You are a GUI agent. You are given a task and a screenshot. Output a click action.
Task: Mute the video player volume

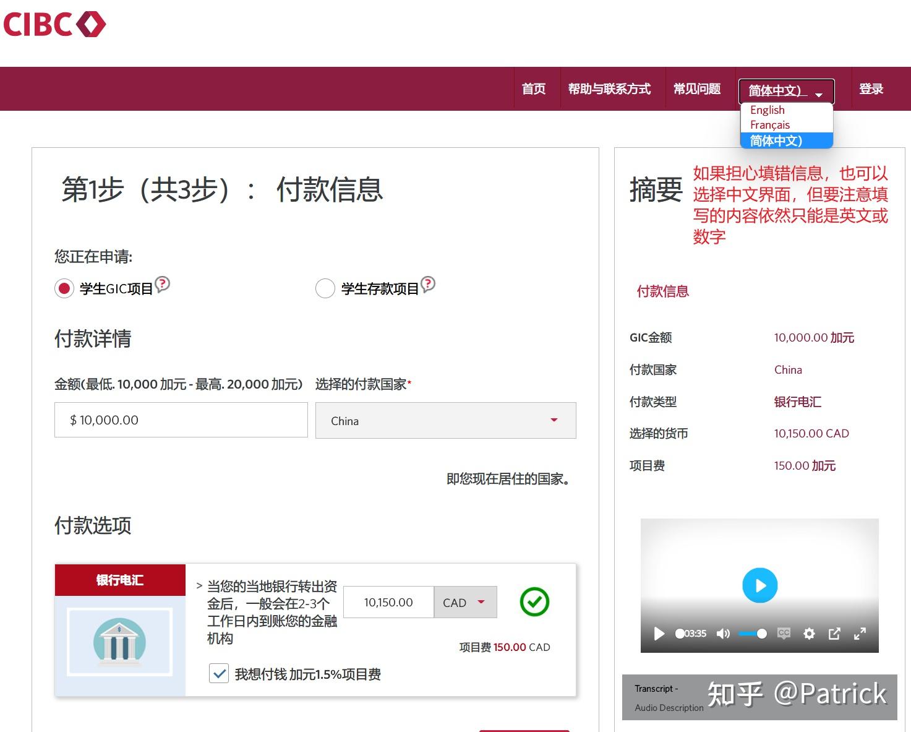click(723, 634)
